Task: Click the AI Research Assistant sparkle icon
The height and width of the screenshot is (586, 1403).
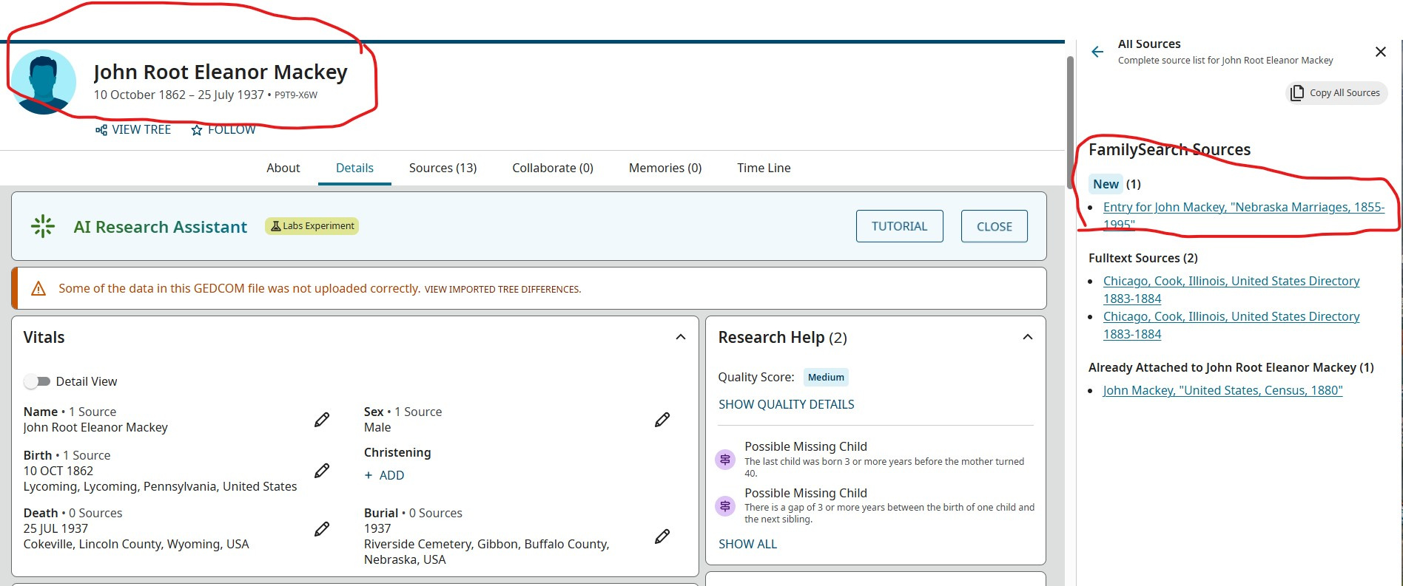Action: (x=43, y=226)
